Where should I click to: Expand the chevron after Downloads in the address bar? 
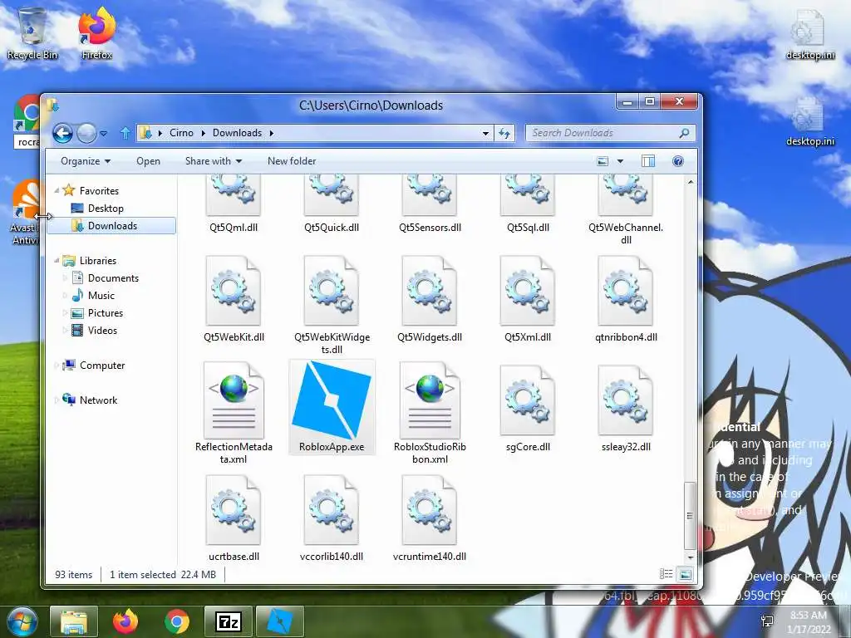tap(272, 133)
